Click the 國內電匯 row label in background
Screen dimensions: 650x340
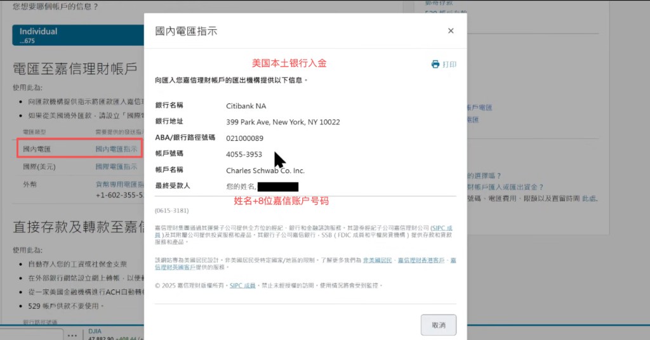36,149
